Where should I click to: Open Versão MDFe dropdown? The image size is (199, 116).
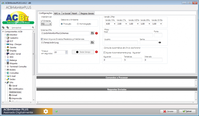click(134, 24)
